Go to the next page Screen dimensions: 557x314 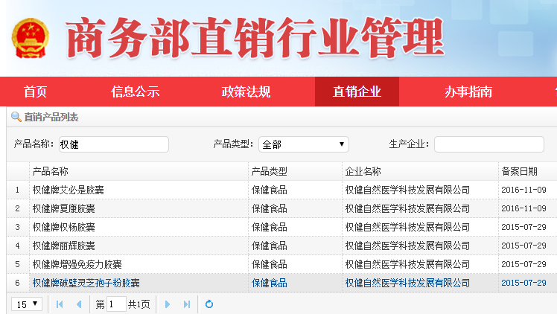168,304
